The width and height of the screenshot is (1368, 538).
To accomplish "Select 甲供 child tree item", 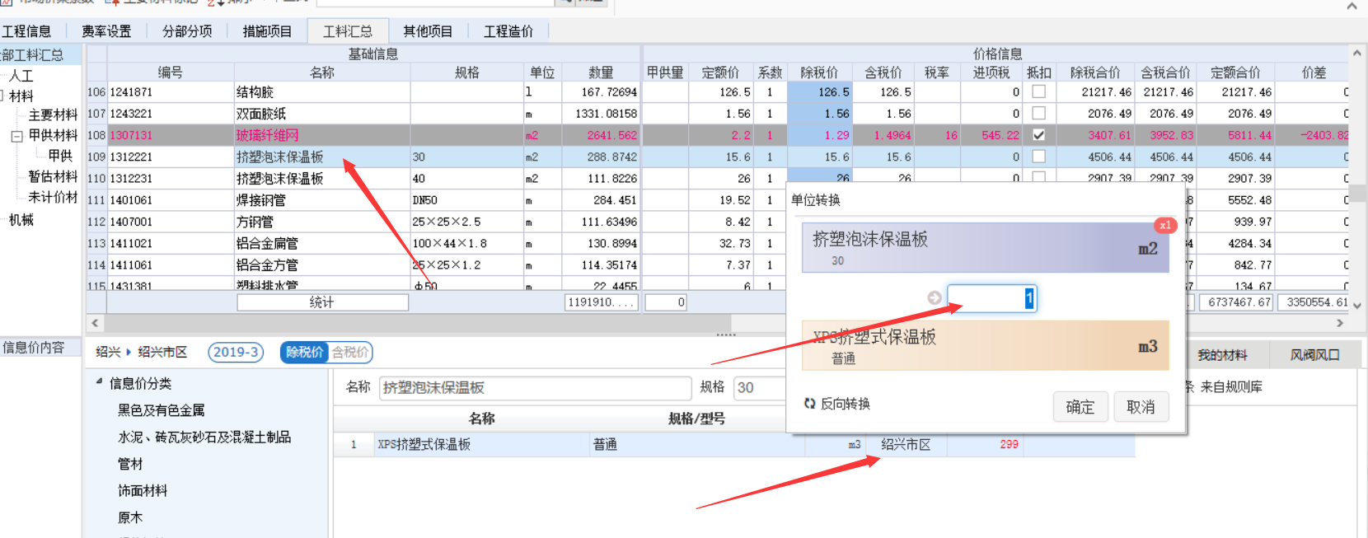I will tap(60, 156).
